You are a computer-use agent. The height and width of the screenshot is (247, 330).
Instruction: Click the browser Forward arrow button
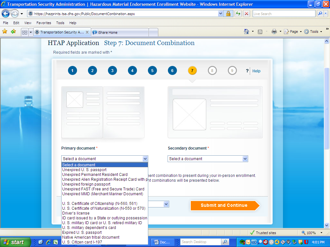[x=15, y=14]
